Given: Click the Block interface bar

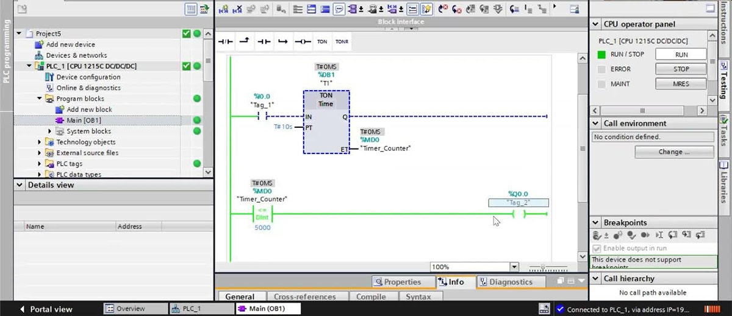Looking at the screenshot, I should tap(400, 22).
